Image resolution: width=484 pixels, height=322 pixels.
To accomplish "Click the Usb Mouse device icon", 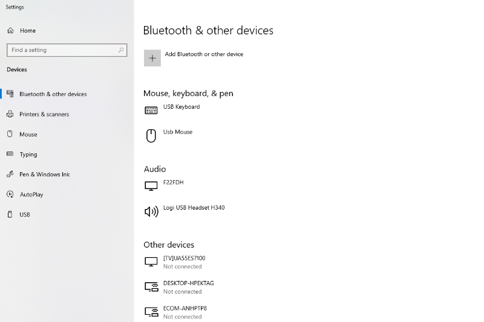I will click(151, 135).
